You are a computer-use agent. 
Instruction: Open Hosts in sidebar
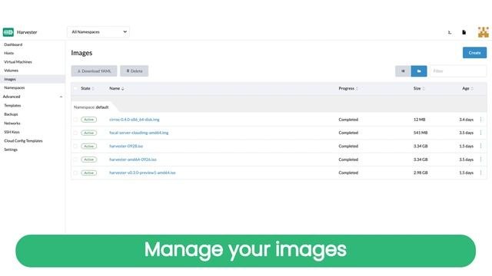(8, 53)
